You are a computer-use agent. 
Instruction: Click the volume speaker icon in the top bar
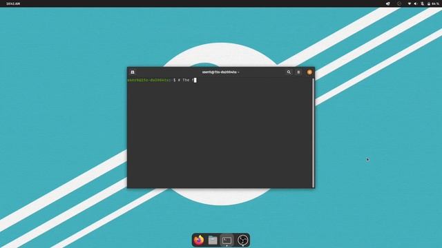(x=416, y=3)
